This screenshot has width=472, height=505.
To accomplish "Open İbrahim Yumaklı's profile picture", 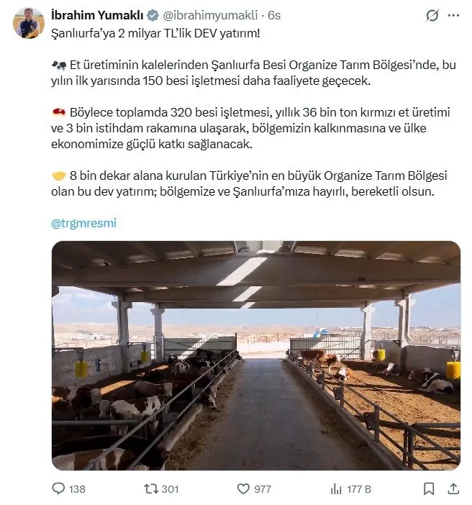I will (29, 23).
